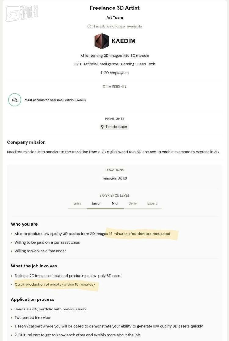Select Entry experience level
Image resolution: width=229 pixels, height=341 pixels.
click(77, 203)
